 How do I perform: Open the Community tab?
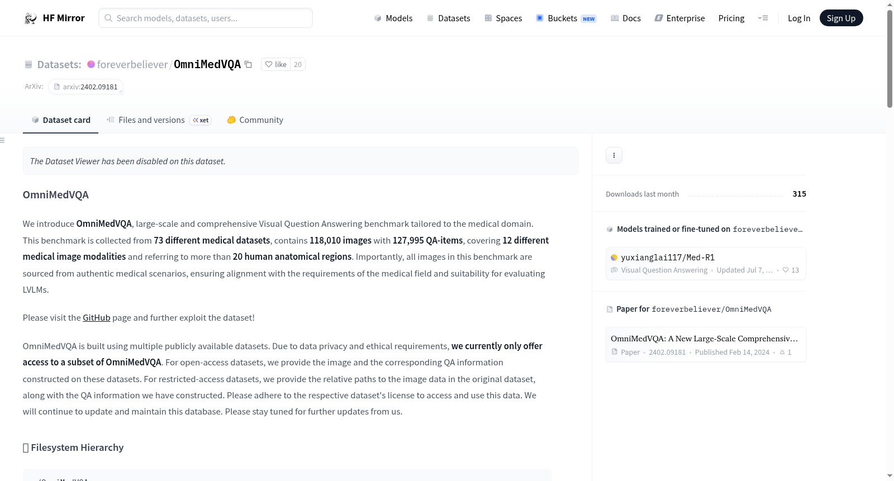point(255,120)
